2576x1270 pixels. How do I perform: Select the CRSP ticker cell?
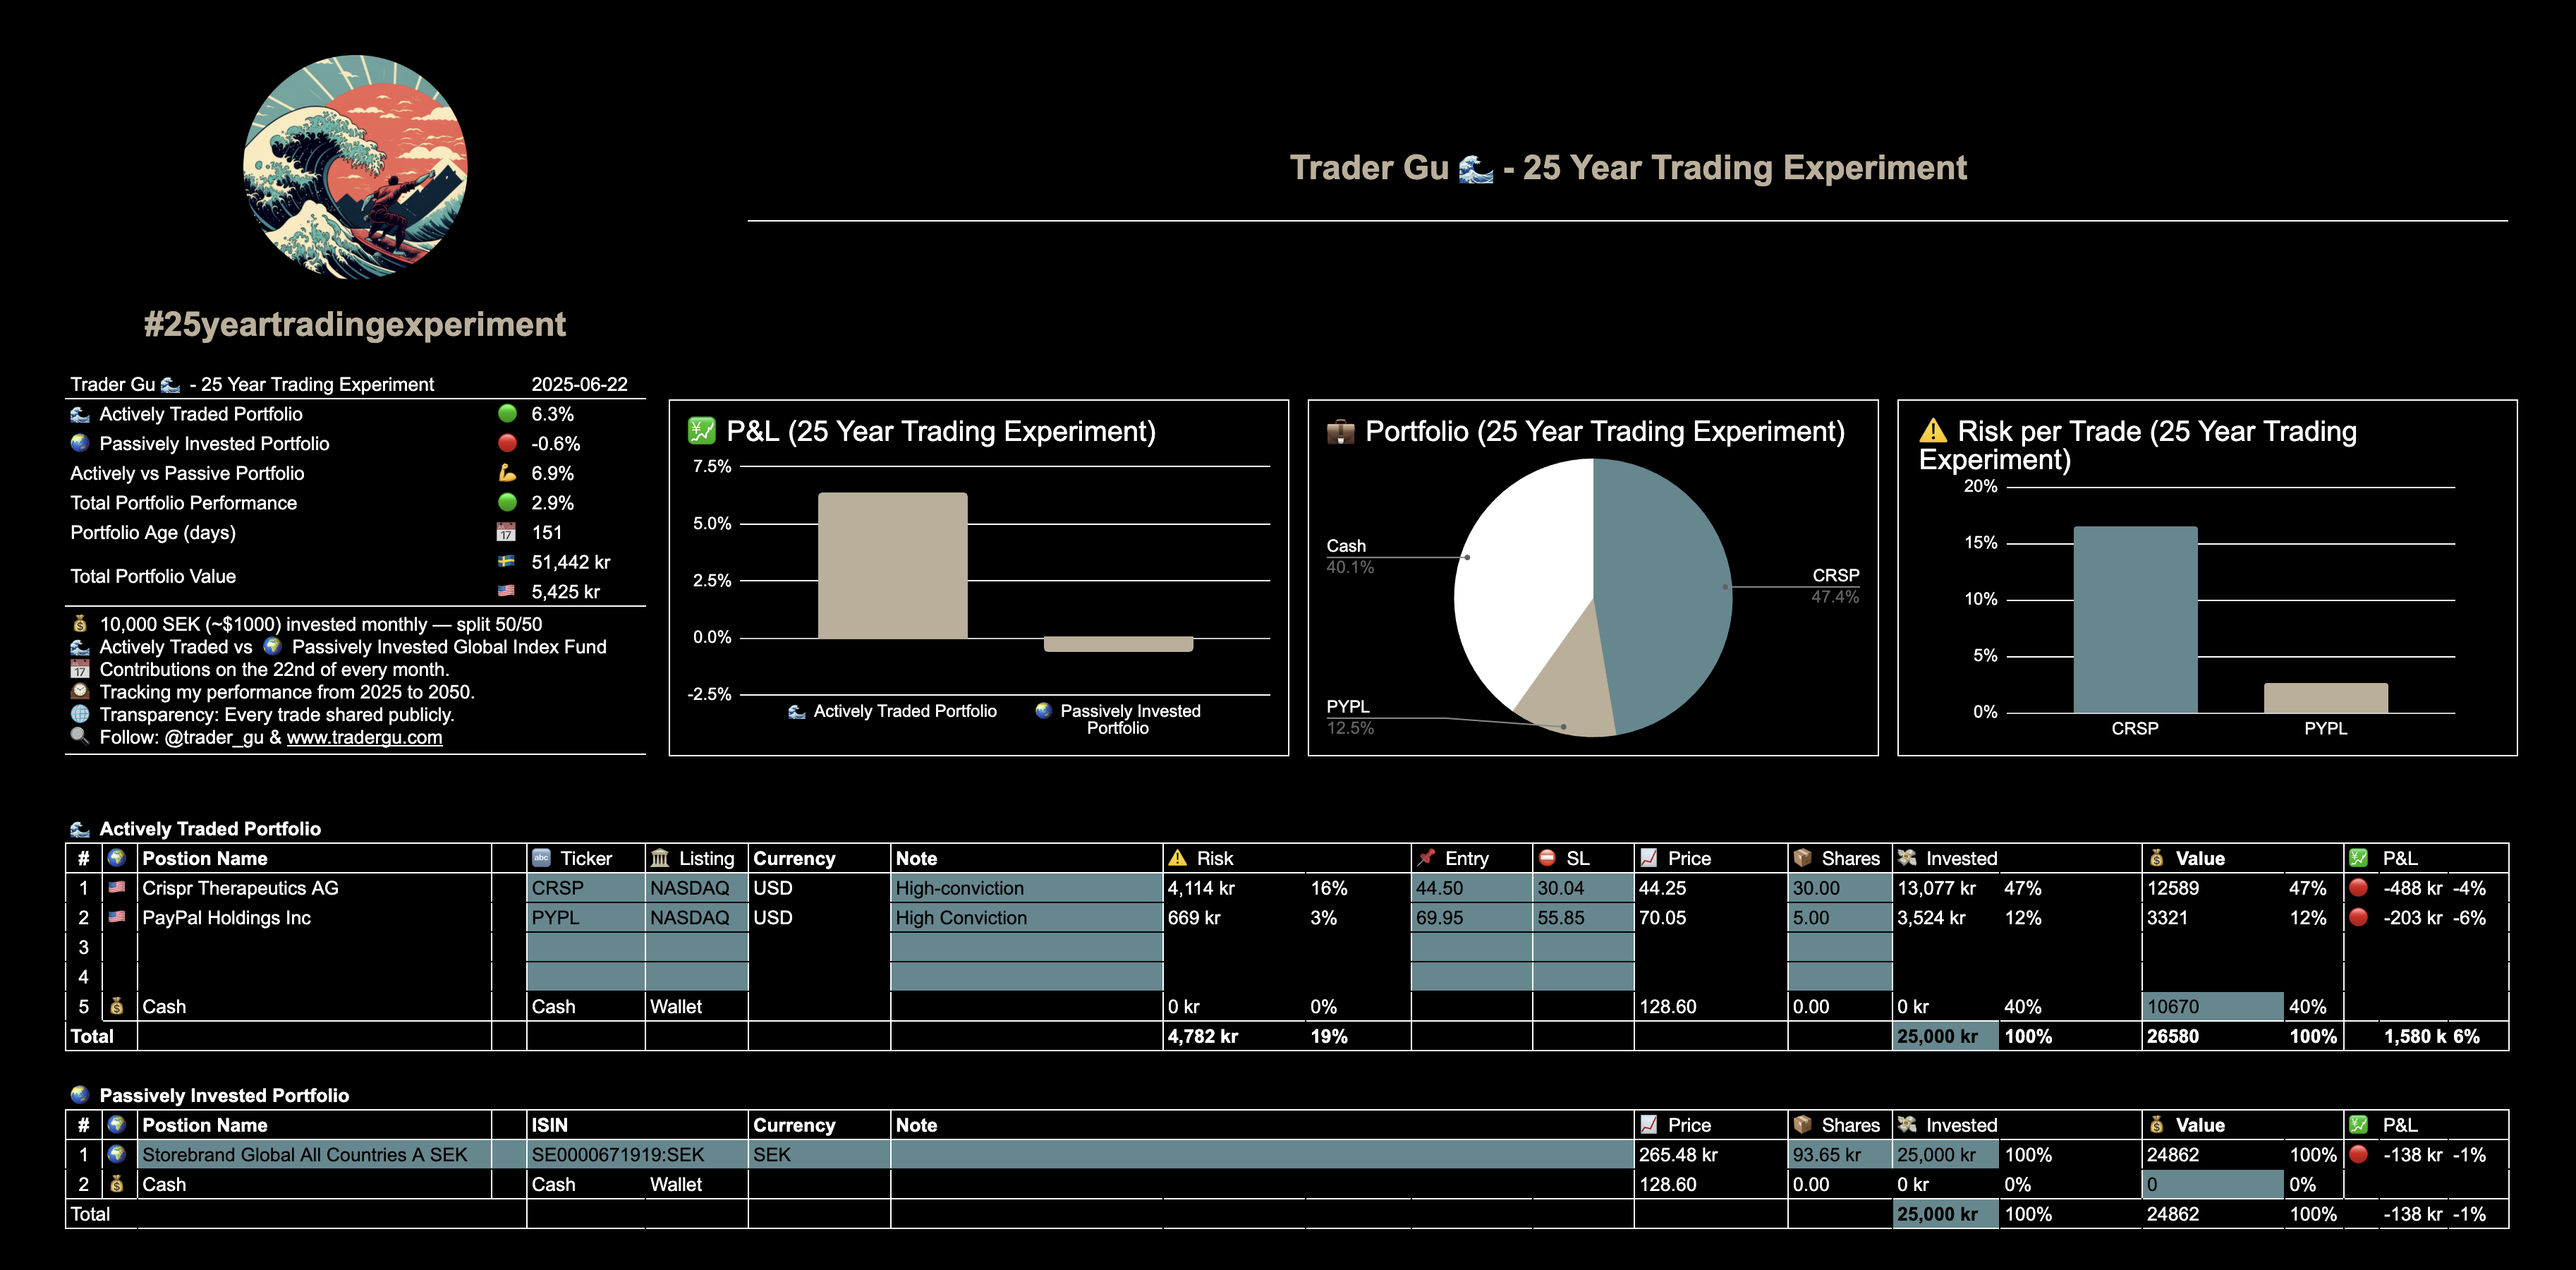[x=586, y=888]
